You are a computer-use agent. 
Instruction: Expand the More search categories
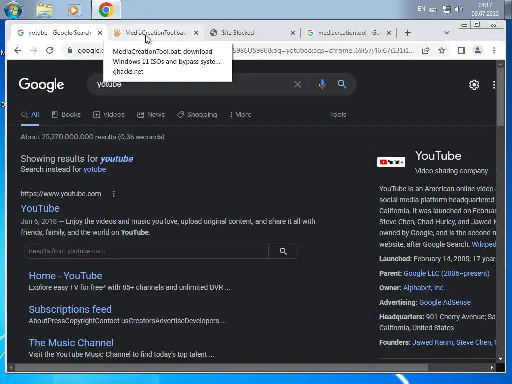point(240,115)
